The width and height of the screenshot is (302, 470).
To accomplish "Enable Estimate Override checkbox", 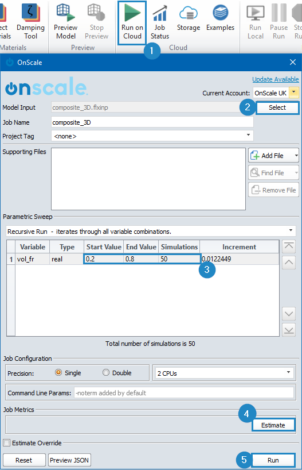I will point(6,443).
